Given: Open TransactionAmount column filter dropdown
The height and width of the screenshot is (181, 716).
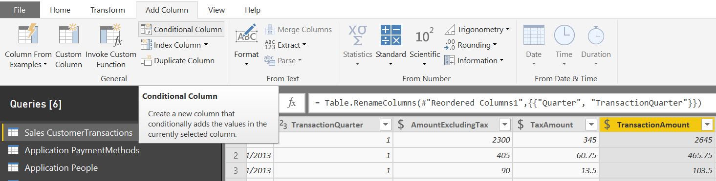Looking at the screenshot, I should point(707,125).
